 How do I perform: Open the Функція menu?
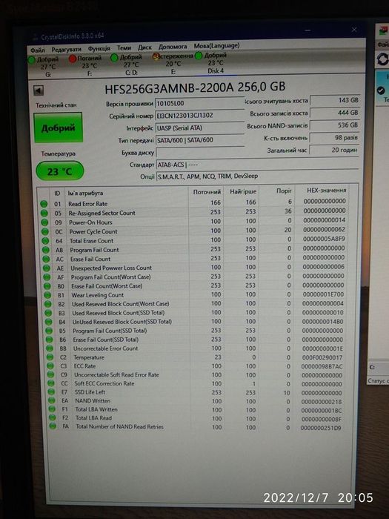click(x=99, y=48)
